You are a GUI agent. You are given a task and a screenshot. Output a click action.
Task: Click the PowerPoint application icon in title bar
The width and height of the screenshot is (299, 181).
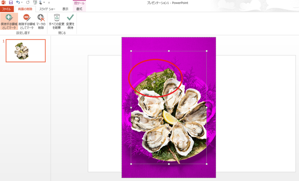click(4, 3)
